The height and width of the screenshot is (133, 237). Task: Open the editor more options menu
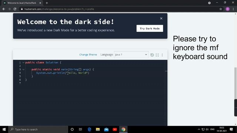click(162, 55)
